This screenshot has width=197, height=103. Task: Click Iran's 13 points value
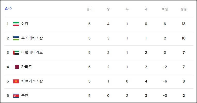pyautogui.click(x=184, y=24)
